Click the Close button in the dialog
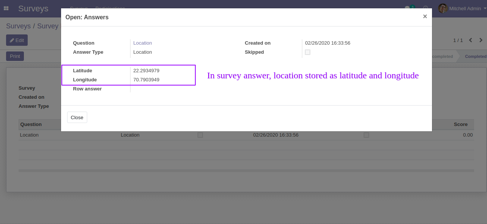This screenshot has height=224, width=487. click(77, 117)
